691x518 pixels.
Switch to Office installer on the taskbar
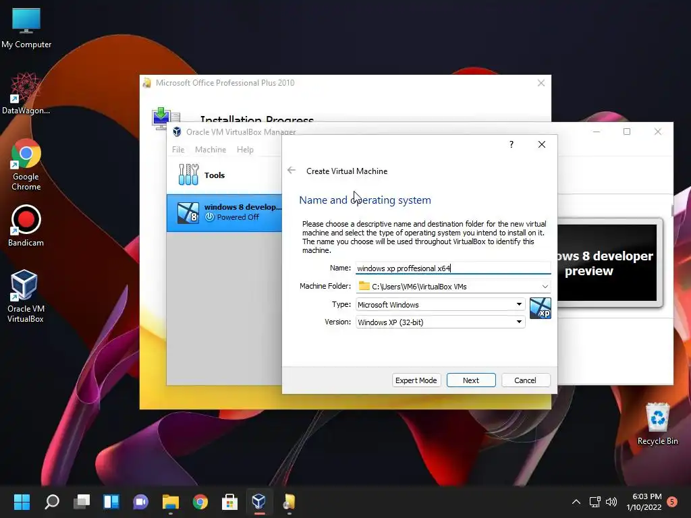tap(289, 502)
